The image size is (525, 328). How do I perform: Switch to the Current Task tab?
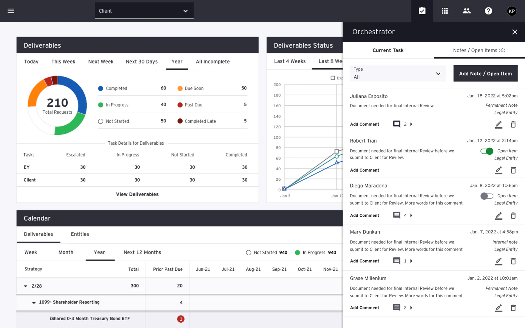coord(388,50)
